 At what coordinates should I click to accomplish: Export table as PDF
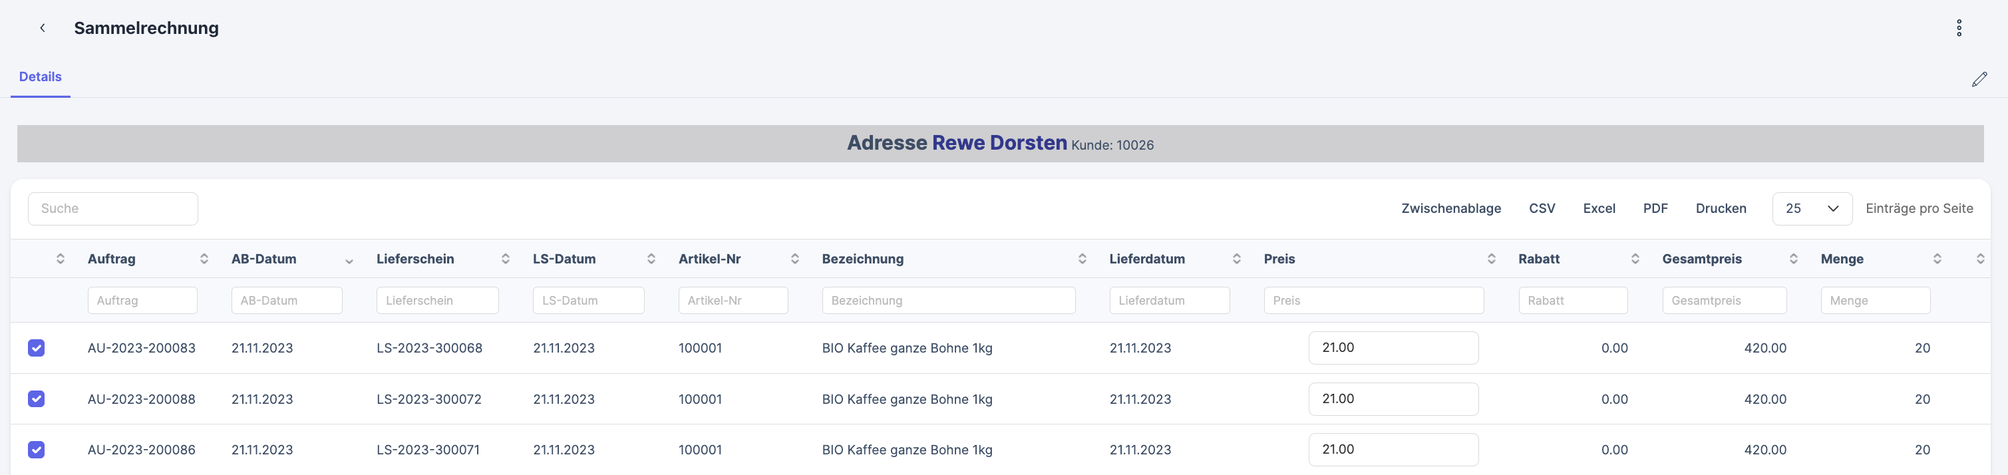pyautogui.click(x=1654, y=208)
